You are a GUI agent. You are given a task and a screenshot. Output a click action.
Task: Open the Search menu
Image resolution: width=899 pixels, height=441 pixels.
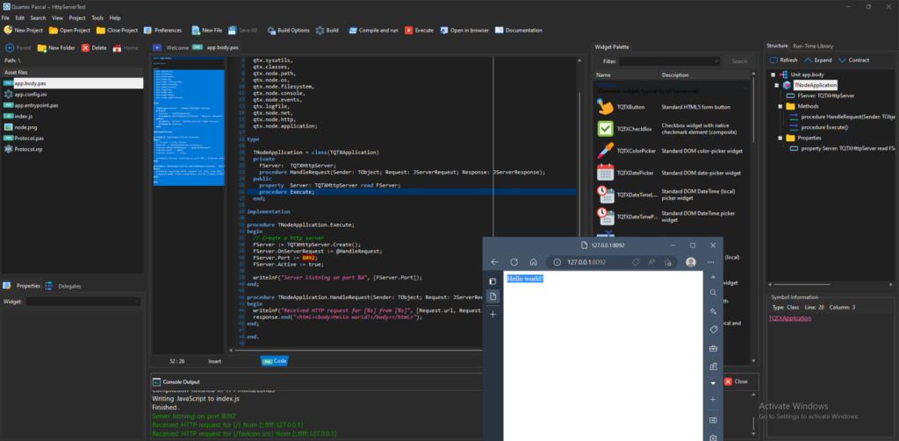(38, 18)
